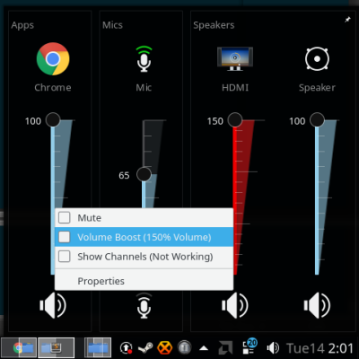Image resolution: width=359 pixels, height=359 pixels.
Task: Select Show Channels (Not Working) entry
Action: click(144, 257)
